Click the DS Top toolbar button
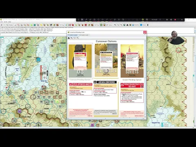196x147 pixels. [97, 25]
